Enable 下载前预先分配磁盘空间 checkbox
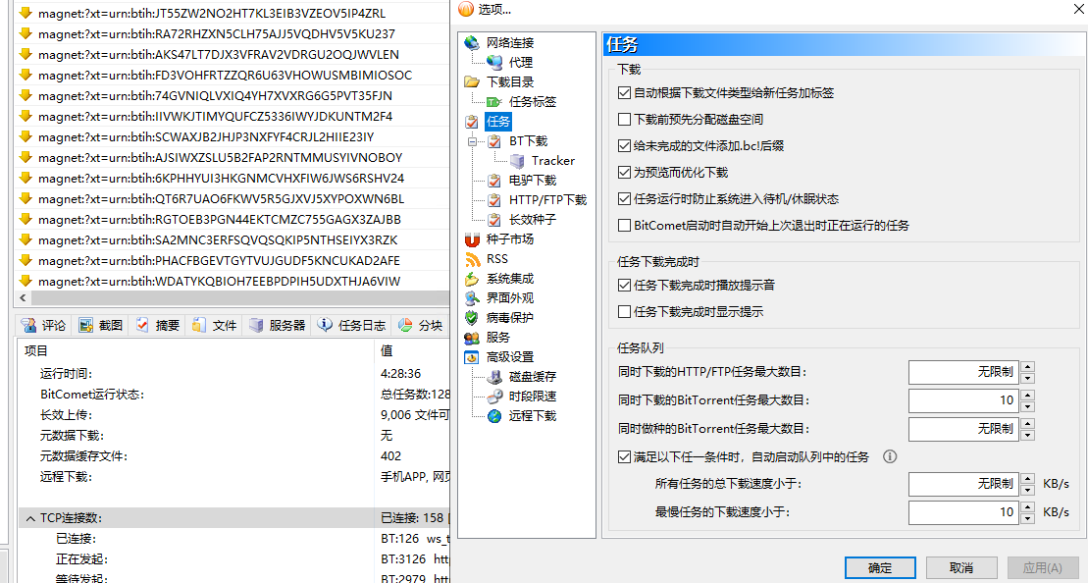Viewport: 1088px width, 583px height. click(624, 119)
